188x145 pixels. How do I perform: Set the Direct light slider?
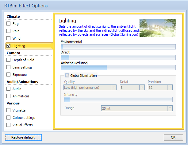tap(118, 57)
